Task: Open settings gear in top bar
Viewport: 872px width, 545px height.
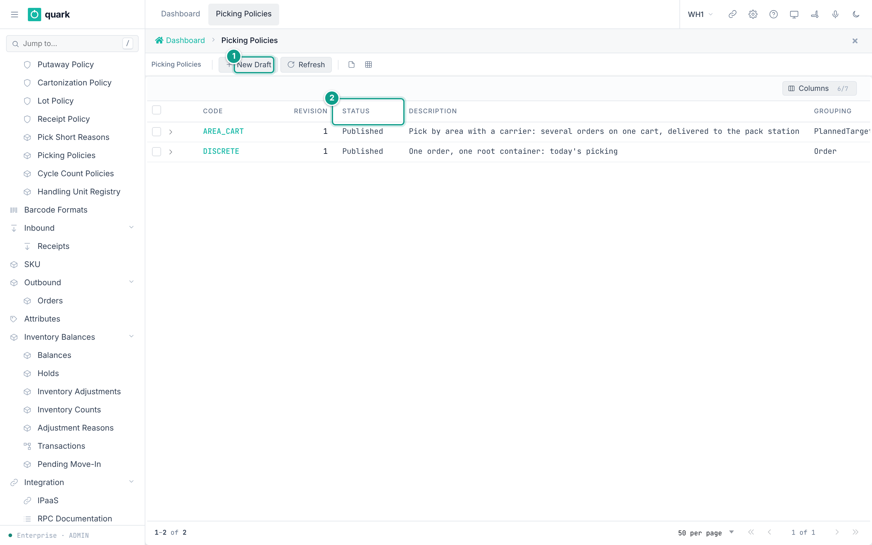Action: coord(753,15)
